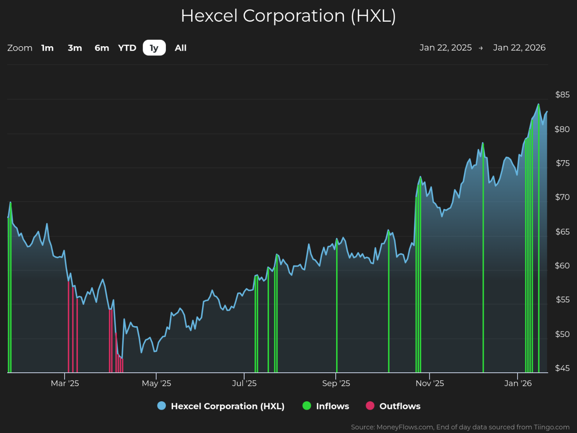Click the Nov '25 axis label

point(430,383)
